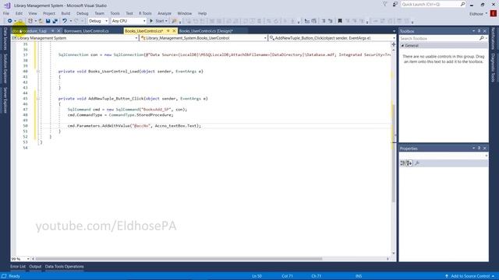Open the Data Tools Operations tab
The width and height of the screenshot is (499, 280).
pyautogui.click(x=64, y=267)
